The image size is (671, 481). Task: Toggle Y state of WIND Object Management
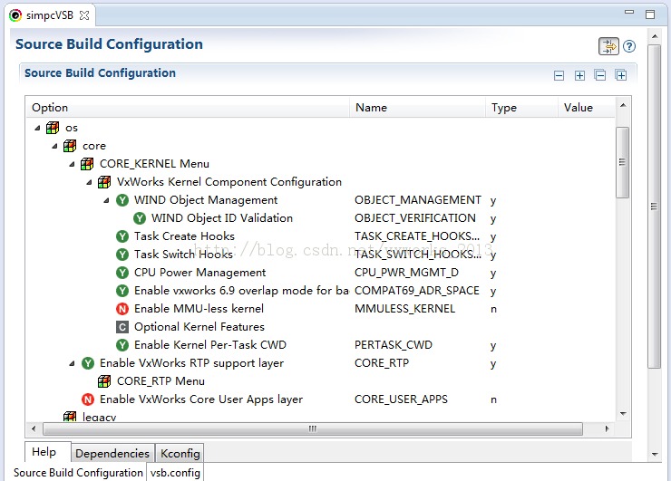122,200
